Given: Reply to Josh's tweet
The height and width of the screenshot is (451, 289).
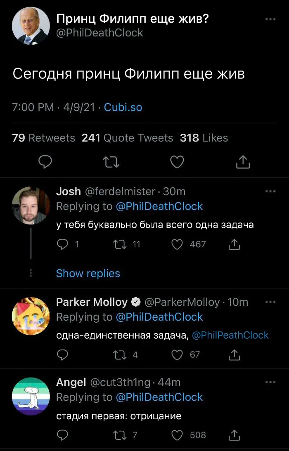Looking at the screenshot, I should (62, 245).
